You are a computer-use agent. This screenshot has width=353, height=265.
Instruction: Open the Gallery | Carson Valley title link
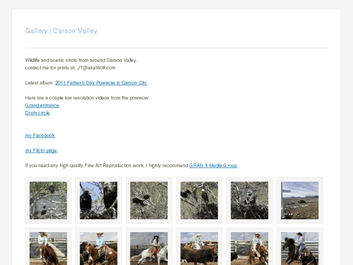click(x=61, y=31)
